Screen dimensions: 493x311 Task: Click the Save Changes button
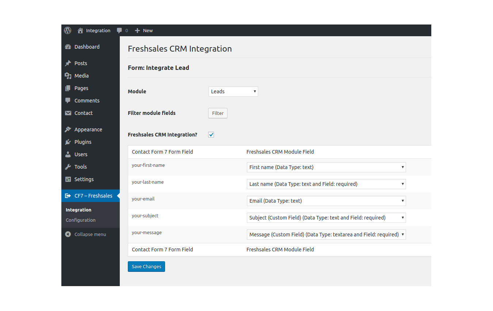click(146, 267)
